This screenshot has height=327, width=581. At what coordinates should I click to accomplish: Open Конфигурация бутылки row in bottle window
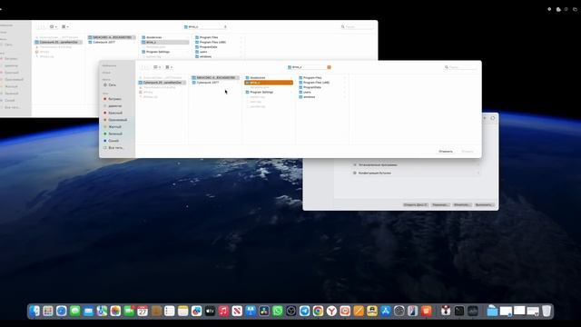pyautogui.click(x=416, y=173)
